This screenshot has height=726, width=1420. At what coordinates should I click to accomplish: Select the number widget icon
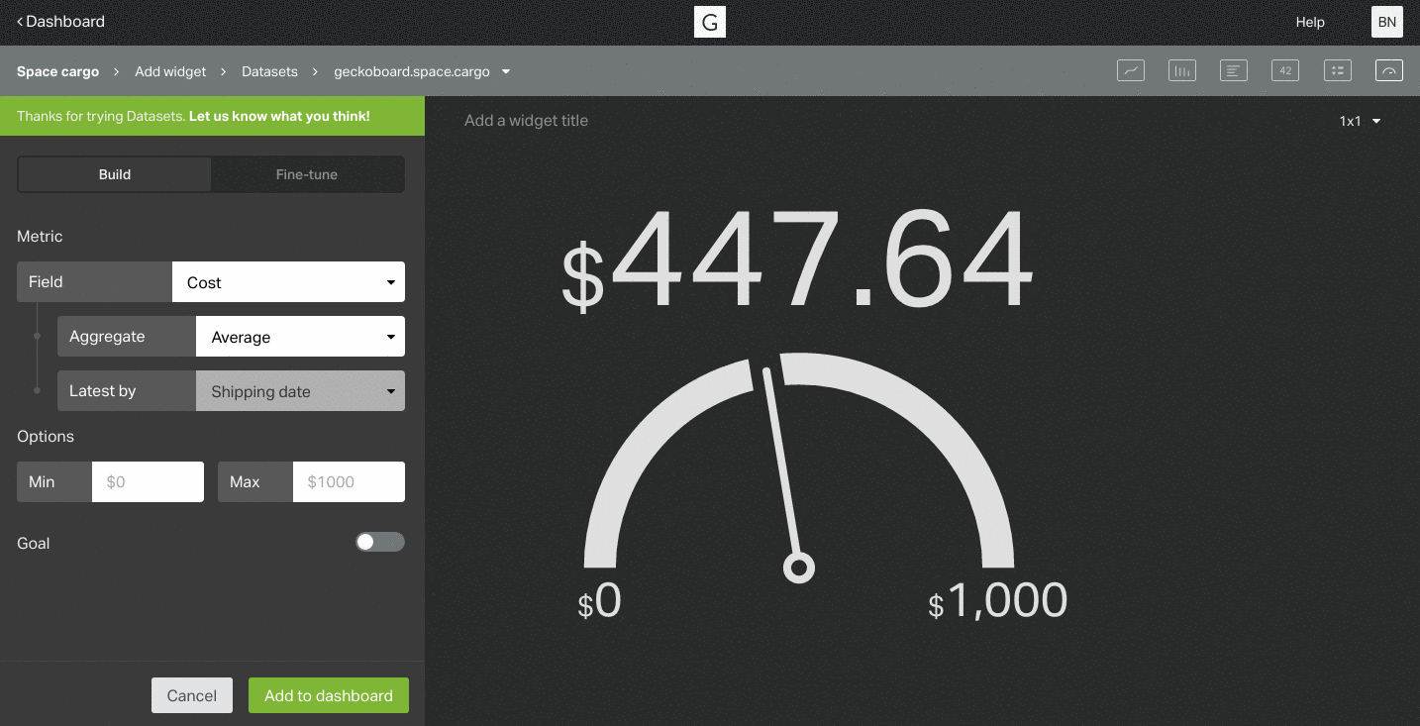1285,70
